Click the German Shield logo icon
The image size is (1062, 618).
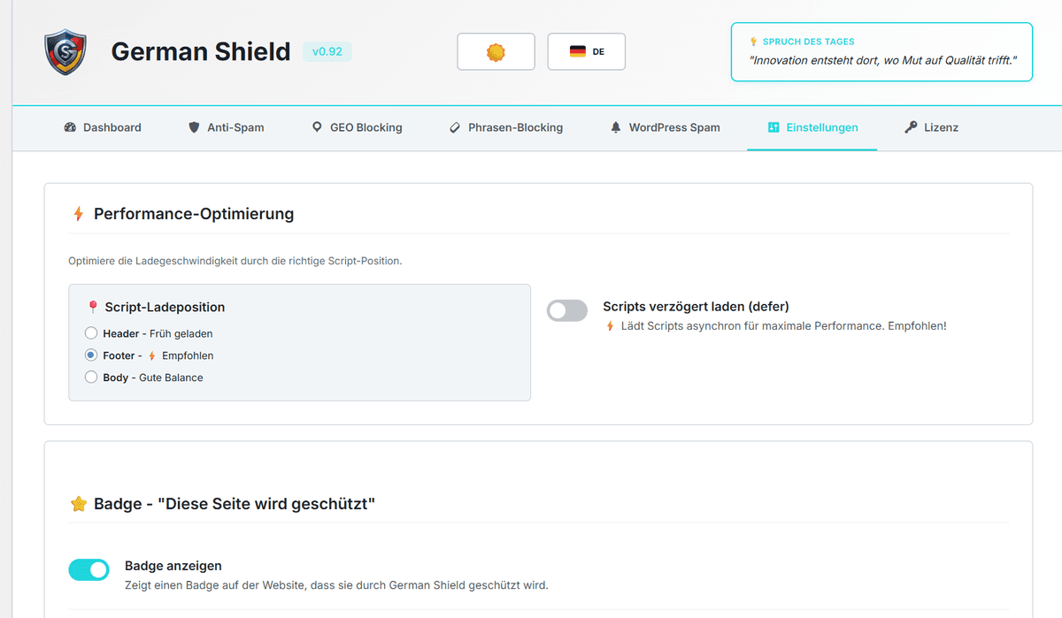click(65, 52)
